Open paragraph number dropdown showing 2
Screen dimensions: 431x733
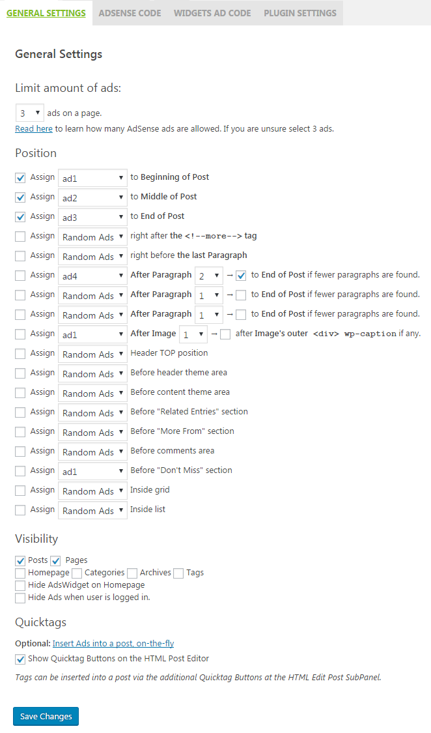coord(208,276)
